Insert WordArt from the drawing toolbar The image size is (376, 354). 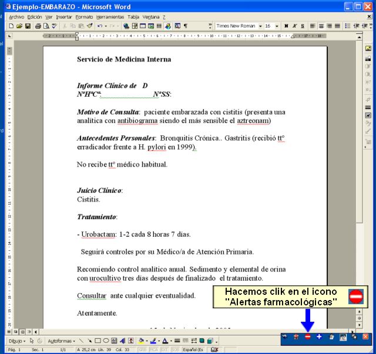(123, 341)
